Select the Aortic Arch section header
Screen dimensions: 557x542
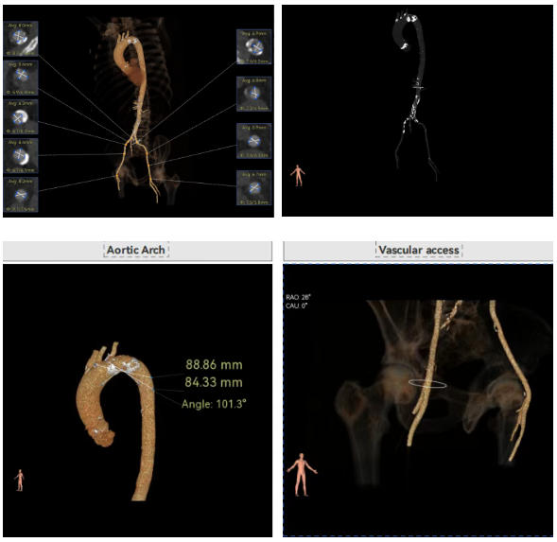137,251
